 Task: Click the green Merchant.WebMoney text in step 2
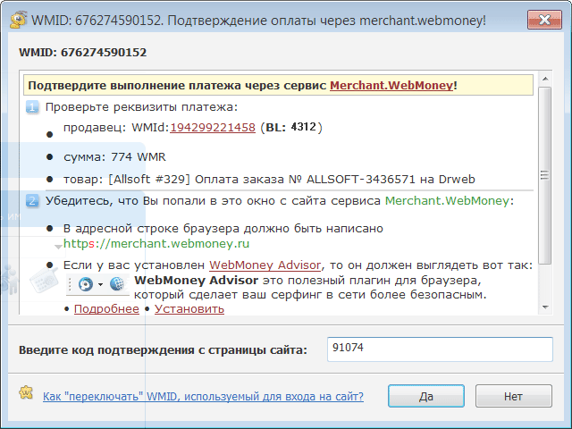447,200
